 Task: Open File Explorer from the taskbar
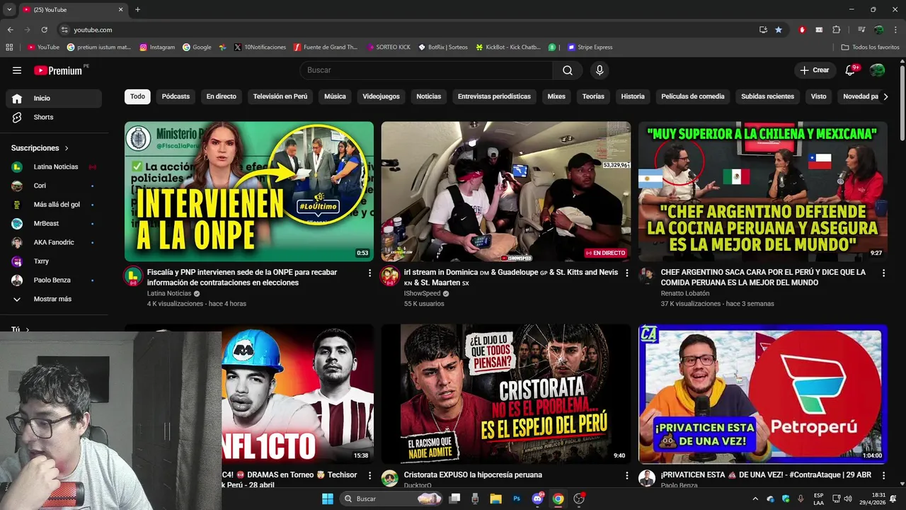tap(495, 499)
